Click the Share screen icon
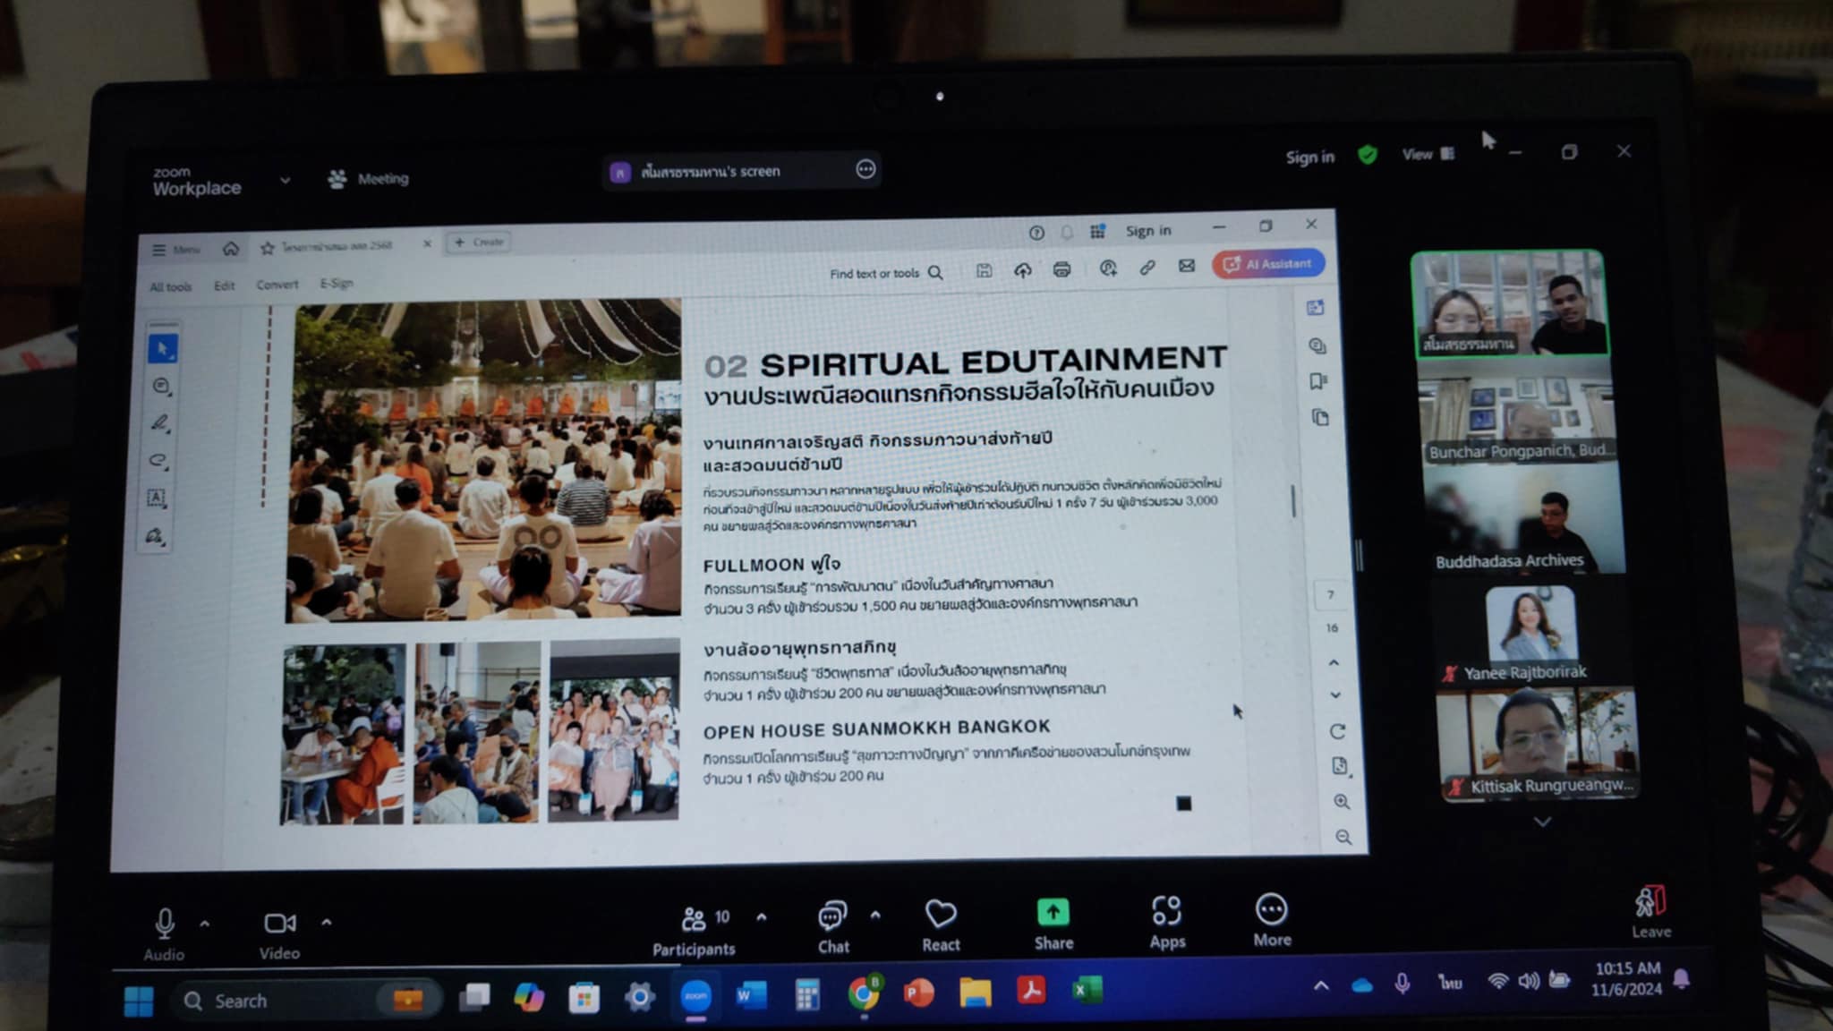This screenshot has width=1833, height=1031. click(x=1053, y=914)
